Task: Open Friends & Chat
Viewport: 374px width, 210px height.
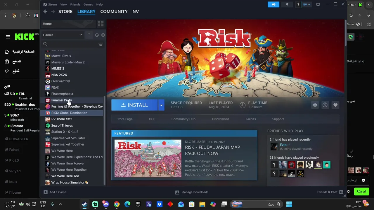Action: coord(330,192)
